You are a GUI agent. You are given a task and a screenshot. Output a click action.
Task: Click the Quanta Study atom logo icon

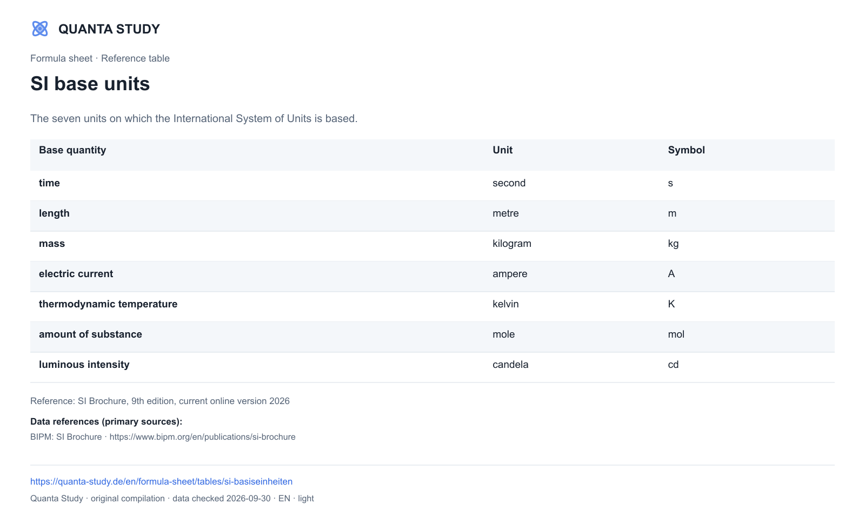point(40,29)
